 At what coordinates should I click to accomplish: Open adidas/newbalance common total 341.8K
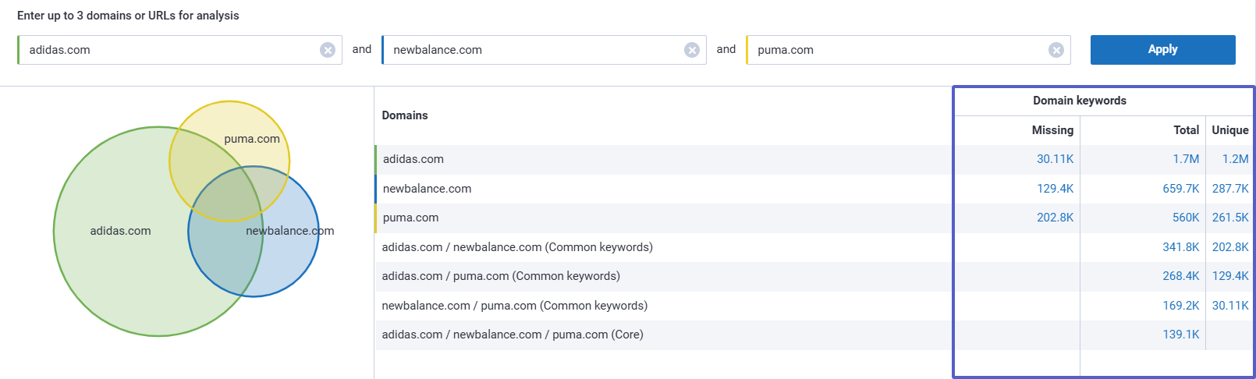click(x=1181, y=247)
